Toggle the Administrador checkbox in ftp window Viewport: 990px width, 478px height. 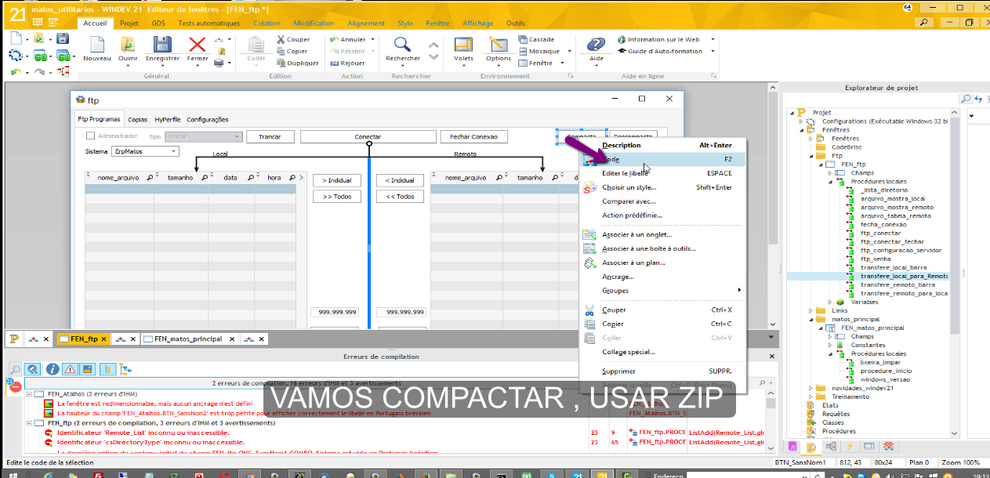click(x=91, y=136)
